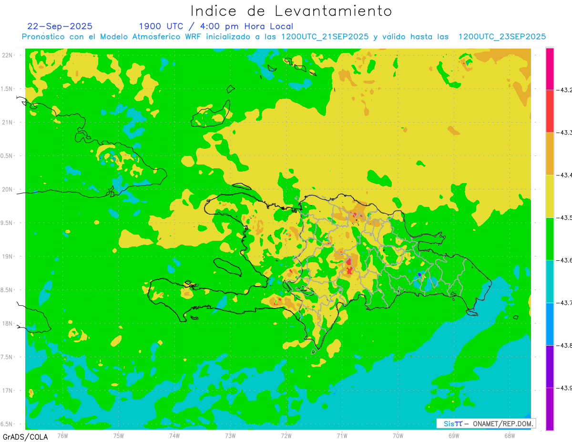Click the 22-Sep-2025 date label
The height and width of the screenshot is (442, 572).
click(60, 26)
